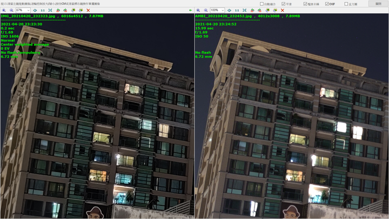
Task: Click the AMBI_20210420_232452.jpg file name text
Action: (224, 16)
